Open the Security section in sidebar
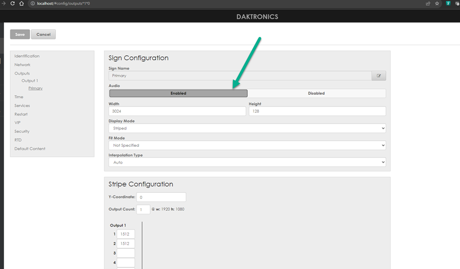 pos(22,131)
